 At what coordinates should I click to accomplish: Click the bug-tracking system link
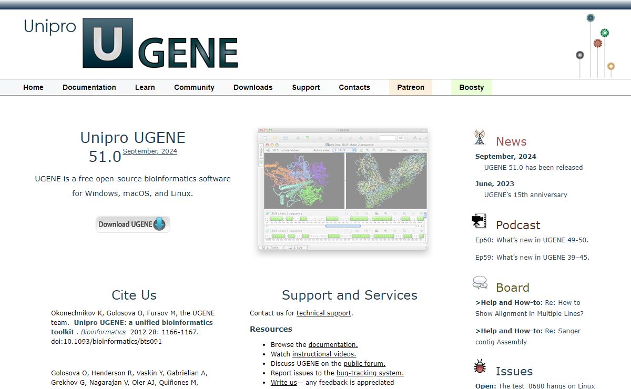point(370,373)
